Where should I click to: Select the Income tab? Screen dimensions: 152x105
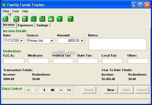click(x=9, y=25)
